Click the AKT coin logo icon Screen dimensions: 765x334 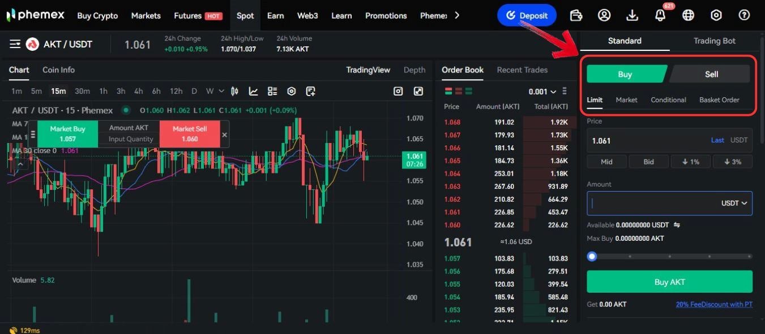32,44
